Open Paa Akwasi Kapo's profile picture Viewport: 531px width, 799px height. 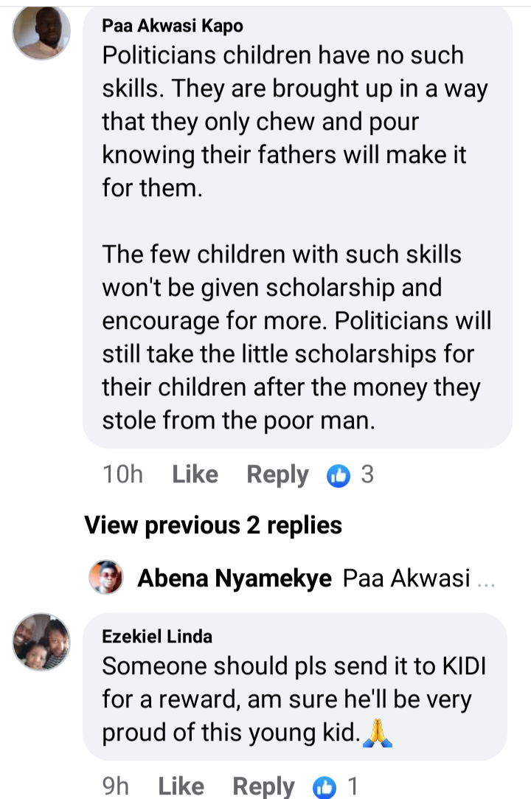point(41,32)
